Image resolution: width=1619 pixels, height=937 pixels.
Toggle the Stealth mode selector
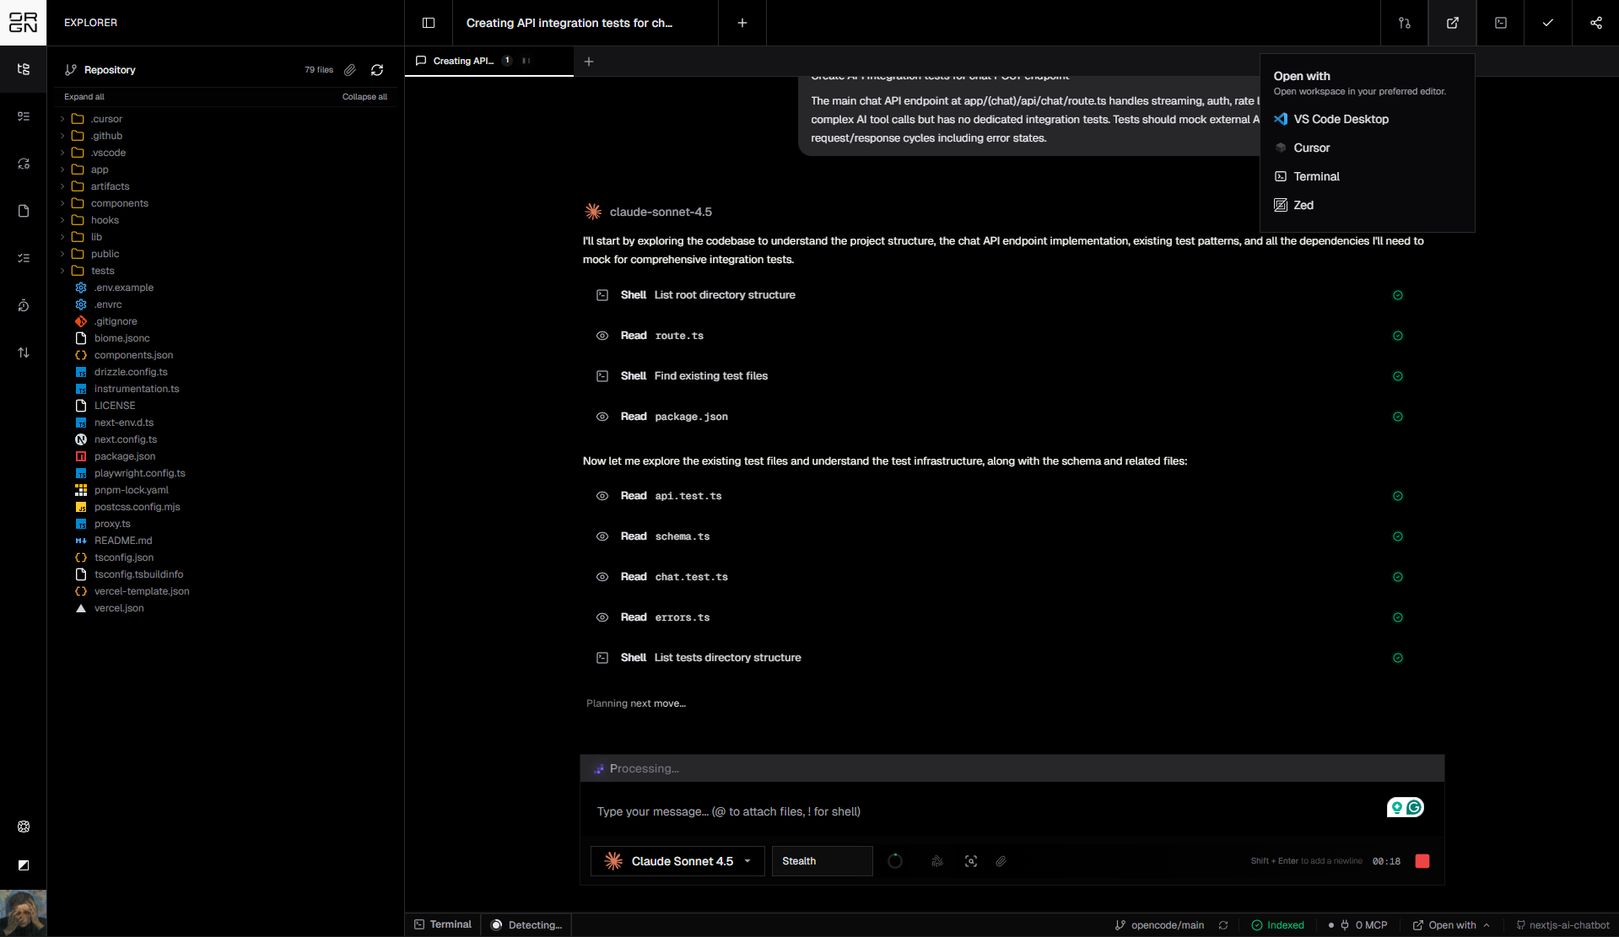[821, 861]
